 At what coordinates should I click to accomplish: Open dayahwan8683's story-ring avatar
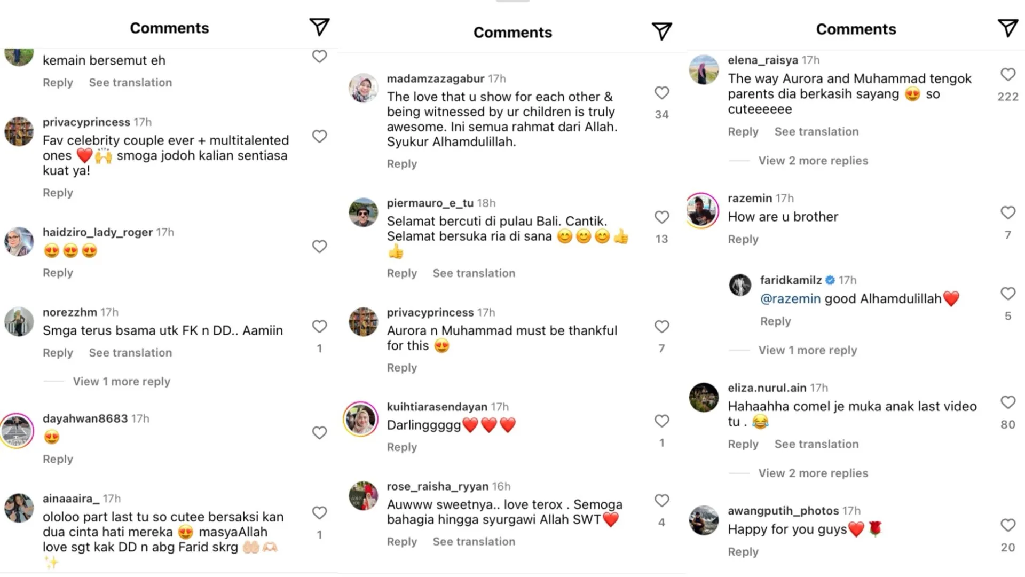(x=18, y=430)
